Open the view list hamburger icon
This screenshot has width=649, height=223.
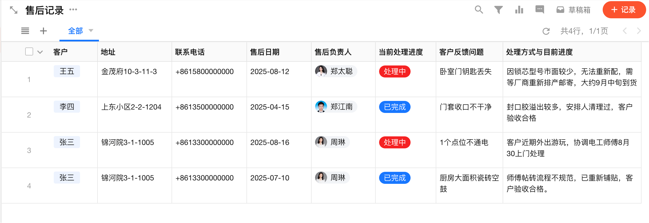[25, 31]
